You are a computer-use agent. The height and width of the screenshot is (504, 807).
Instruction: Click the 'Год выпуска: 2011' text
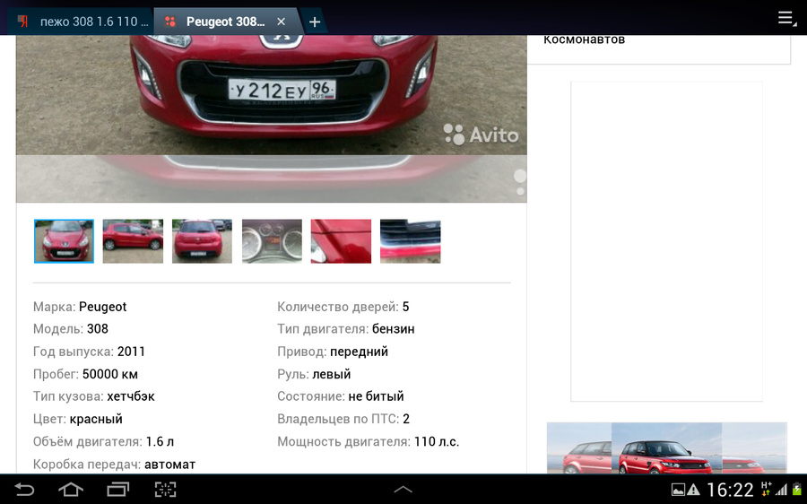(89, 352)
